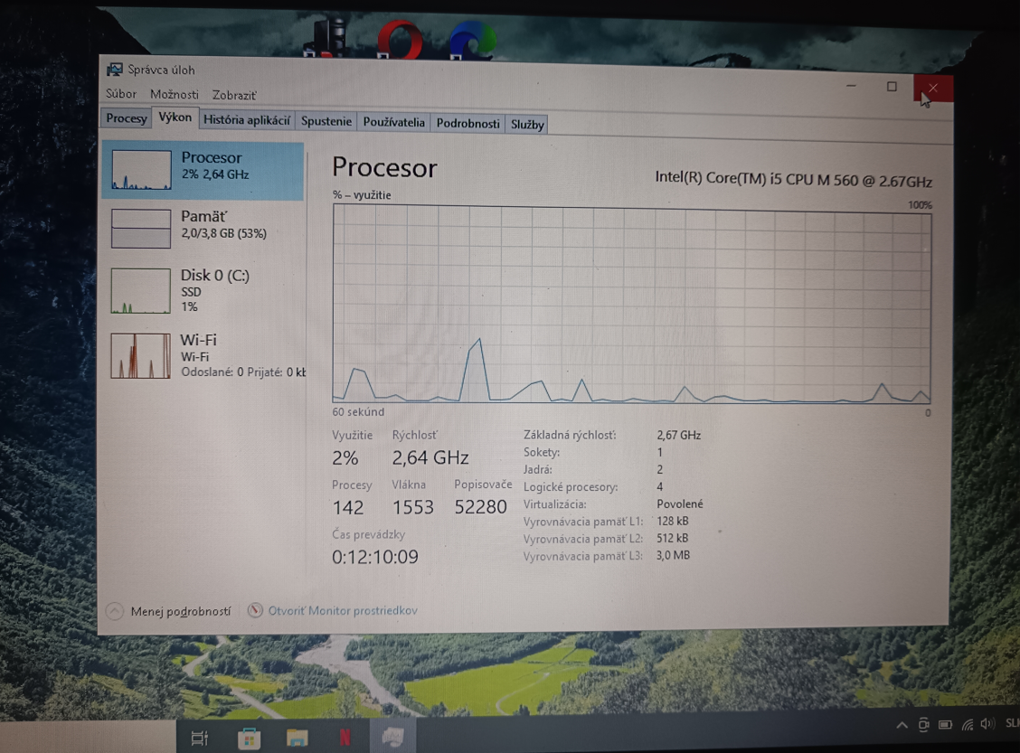
Task: Check battery status in the tray
Action: [944, 723]
